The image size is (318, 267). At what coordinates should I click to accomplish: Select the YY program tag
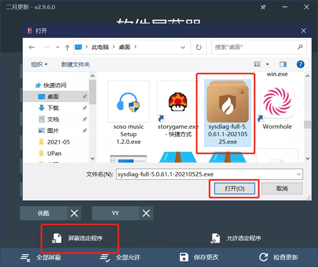116,213
